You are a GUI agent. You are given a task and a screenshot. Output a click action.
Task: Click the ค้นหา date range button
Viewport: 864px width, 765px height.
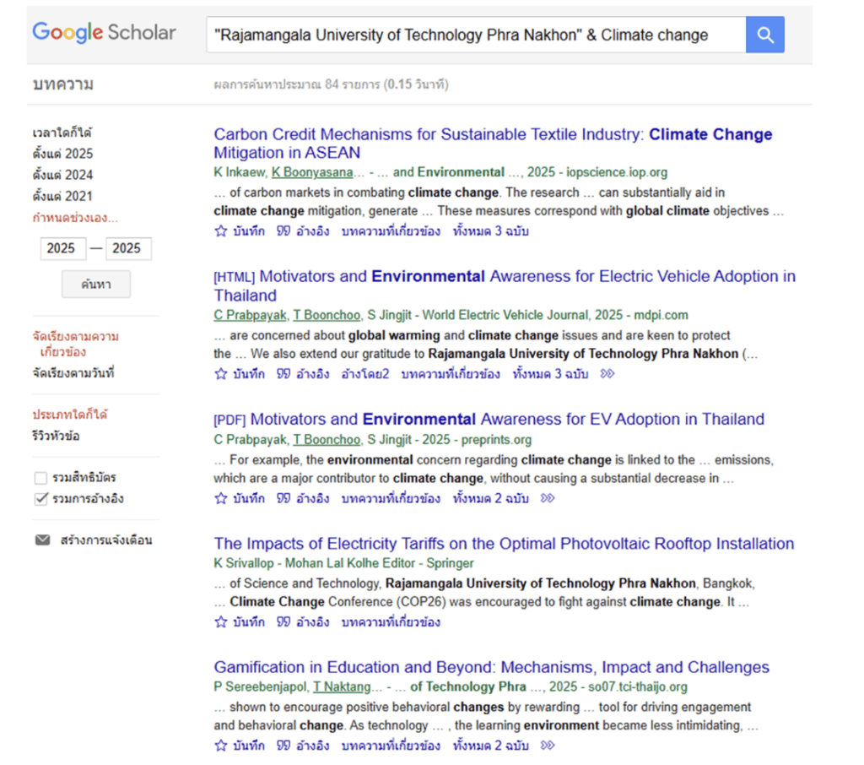coord(96,285)
